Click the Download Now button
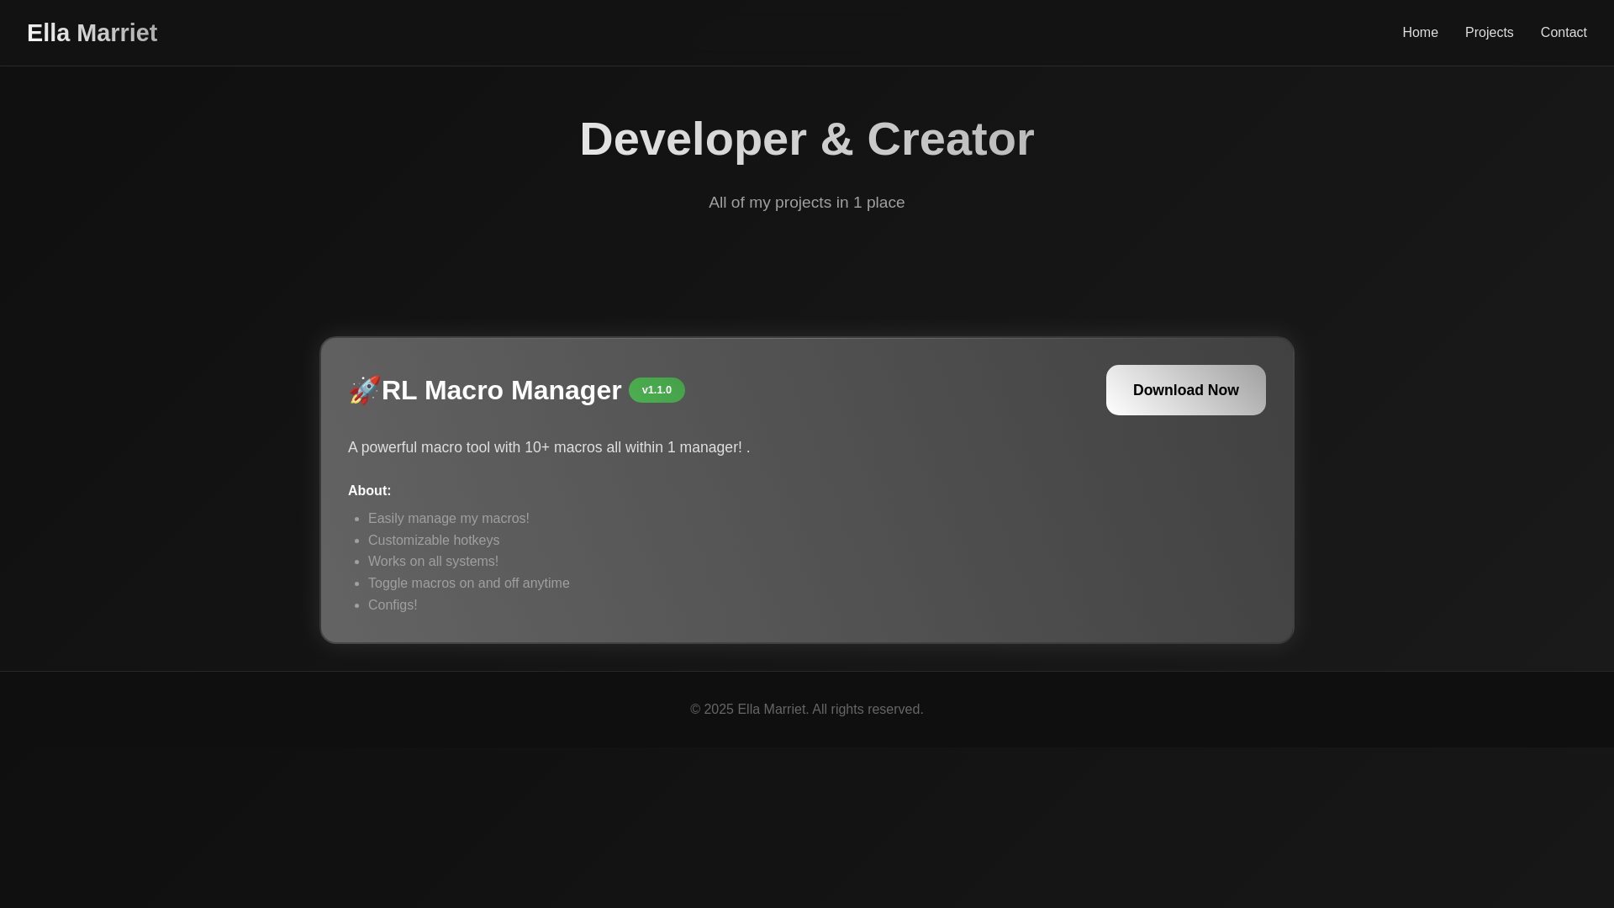Image resolution: width=1614 pixels, height=908 pixels. click(x=1185, y=390)
